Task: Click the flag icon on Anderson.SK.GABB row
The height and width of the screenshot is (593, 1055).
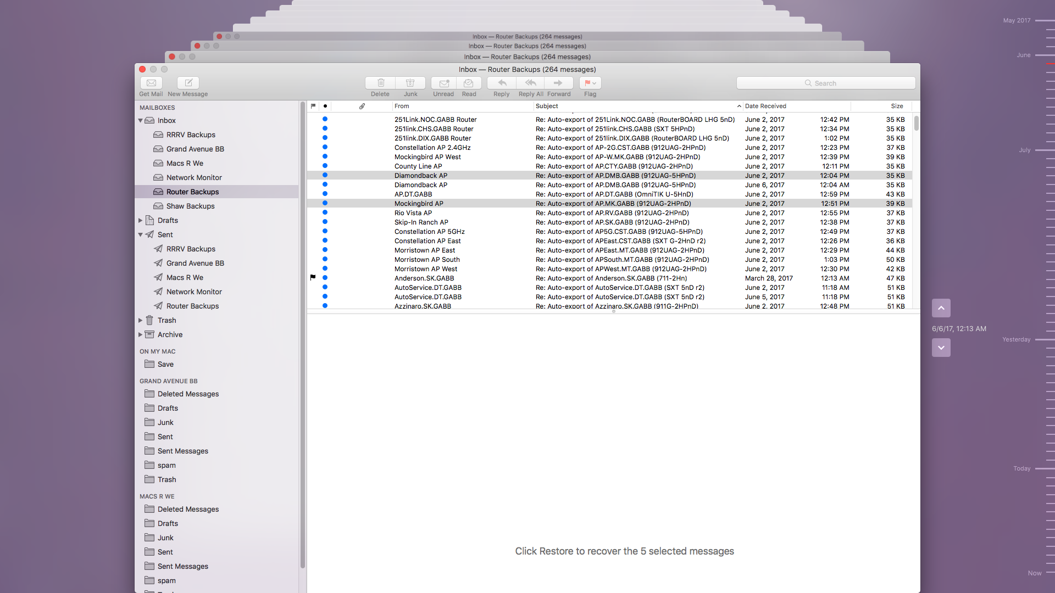Action: [x=313, y=278]
